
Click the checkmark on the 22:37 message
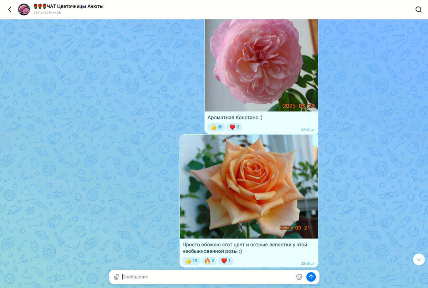click(x=313, y=130)
